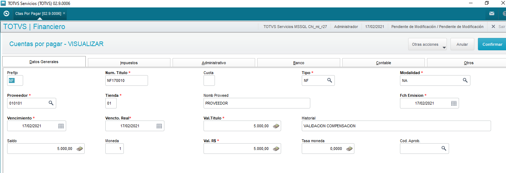Click the Moneda field
This screenshot has height=173, width=506.
(115, 149)
